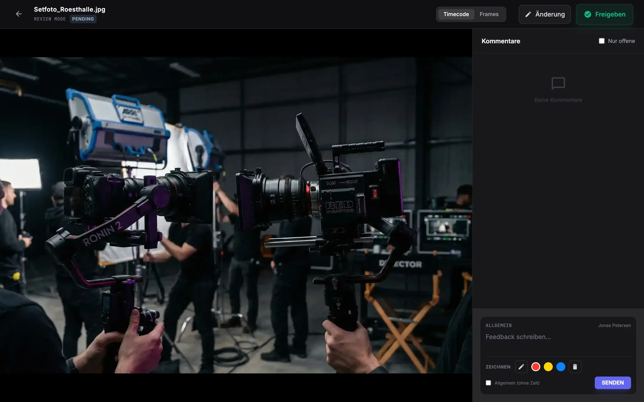Request changes with Änderung button
The height and width of the screenshot is (402, 644).
pyautogui.click(x=545, y=14)
